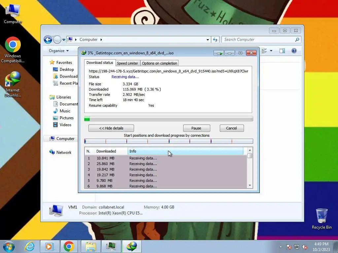This screenshot has width=338, height=253.
Task: Click the N. column header
Action: [89, 151]
